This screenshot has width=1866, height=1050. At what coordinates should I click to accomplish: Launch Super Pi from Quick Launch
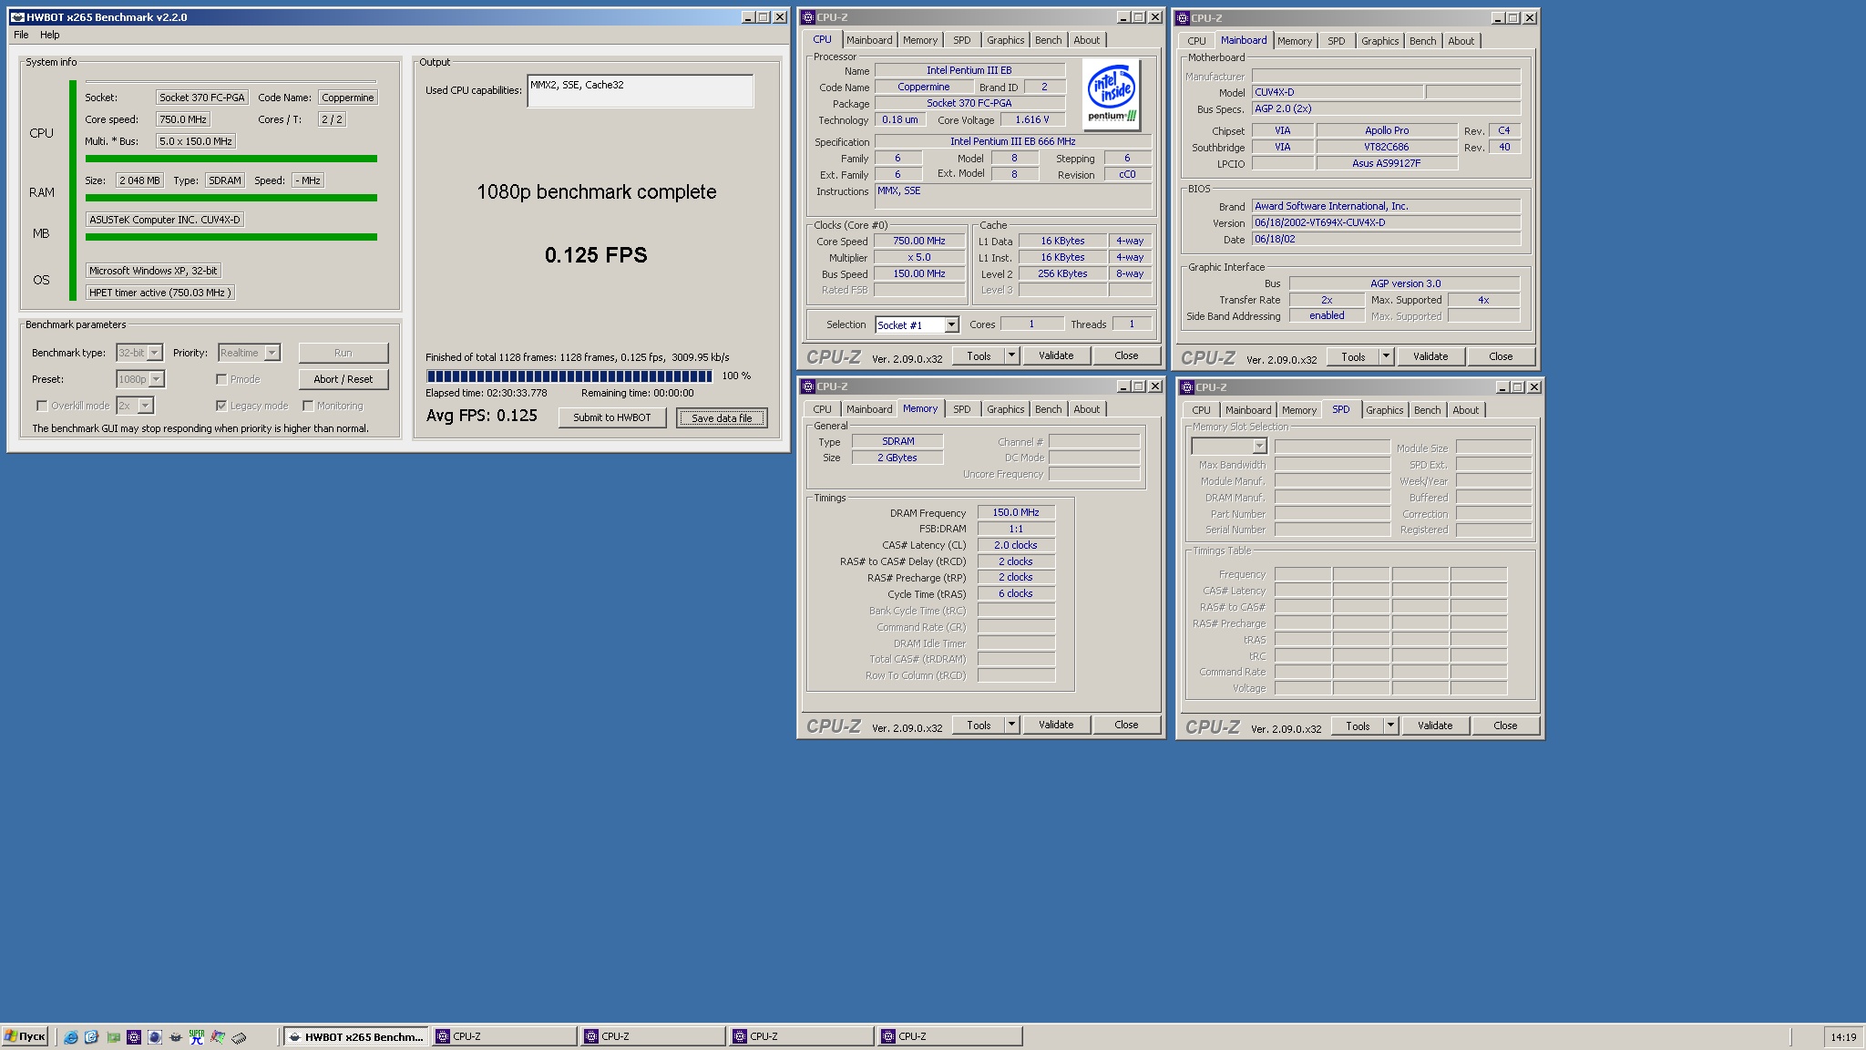point(197,1037)
